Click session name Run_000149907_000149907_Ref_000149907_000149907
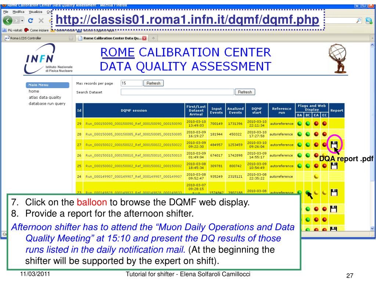The width and height of the screenshot is (376, 282). pos(134,177)
